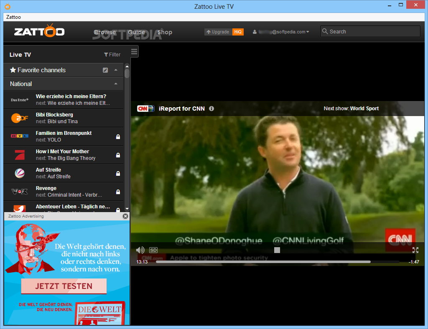
Task: Open the Guide section
Action: 137,32
